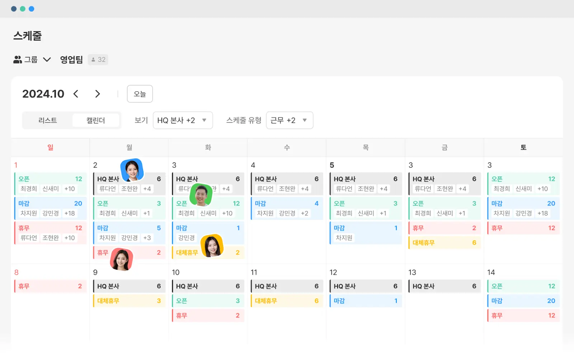Image resolution: width=574 pixels, height=353 pixels.
Task: Open day 9 HQ 본사 block
Action: [x=129, y=286]
